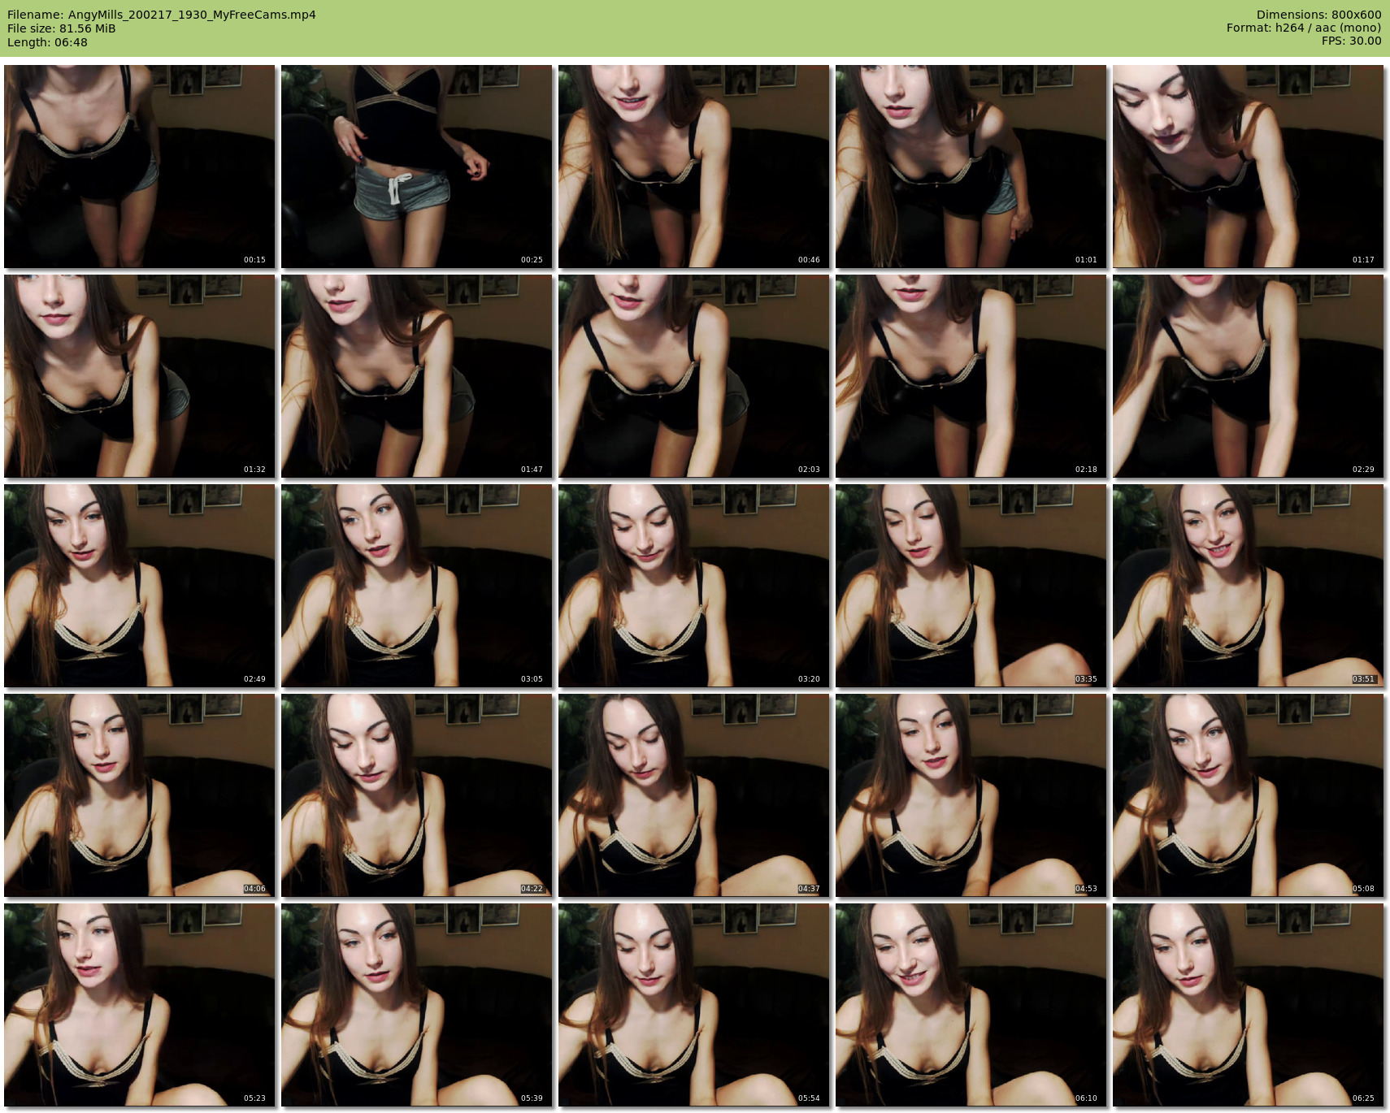
Task: Select the thumbnail timestamped 05:54
Action: [693, 1005]
